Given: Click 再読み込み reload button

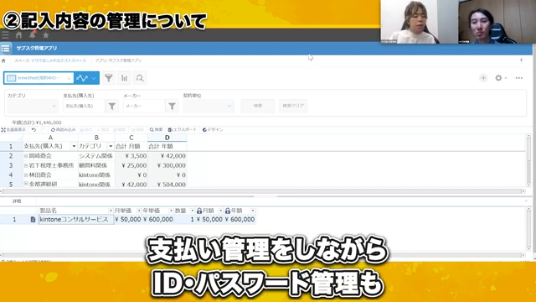Looking at the screenshot, I should (64, 130).
